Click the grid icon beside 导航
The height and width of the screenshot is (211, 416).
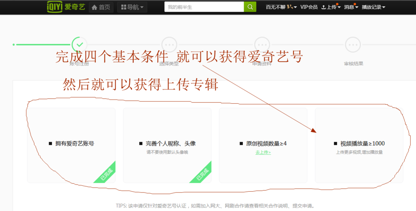click(123, 7)
